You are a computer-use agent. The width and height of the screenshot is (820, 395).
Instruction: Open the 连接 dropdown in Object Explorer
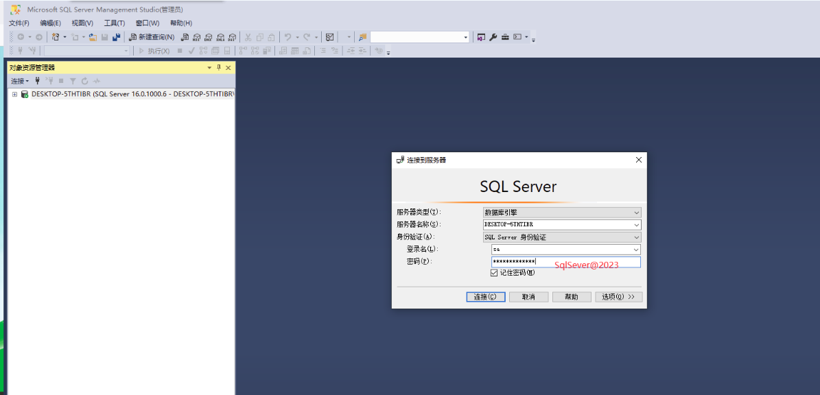(x=20, y=81)
